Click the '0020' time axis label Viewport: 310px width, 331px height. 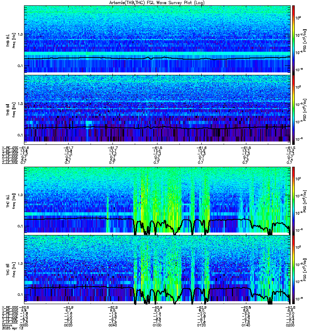click(x=68, y=325)
